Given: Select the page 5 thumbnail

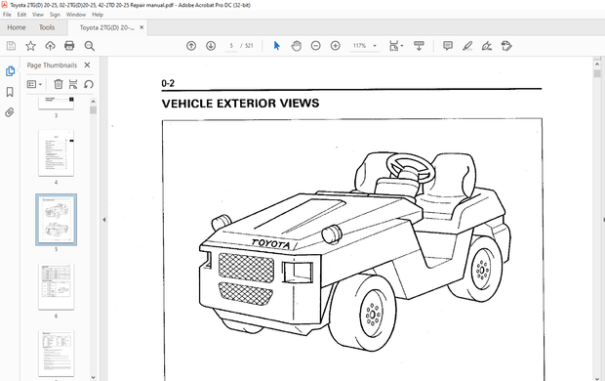Looking at the screenshot, I should pyautogui.click(x=56, y=220).
